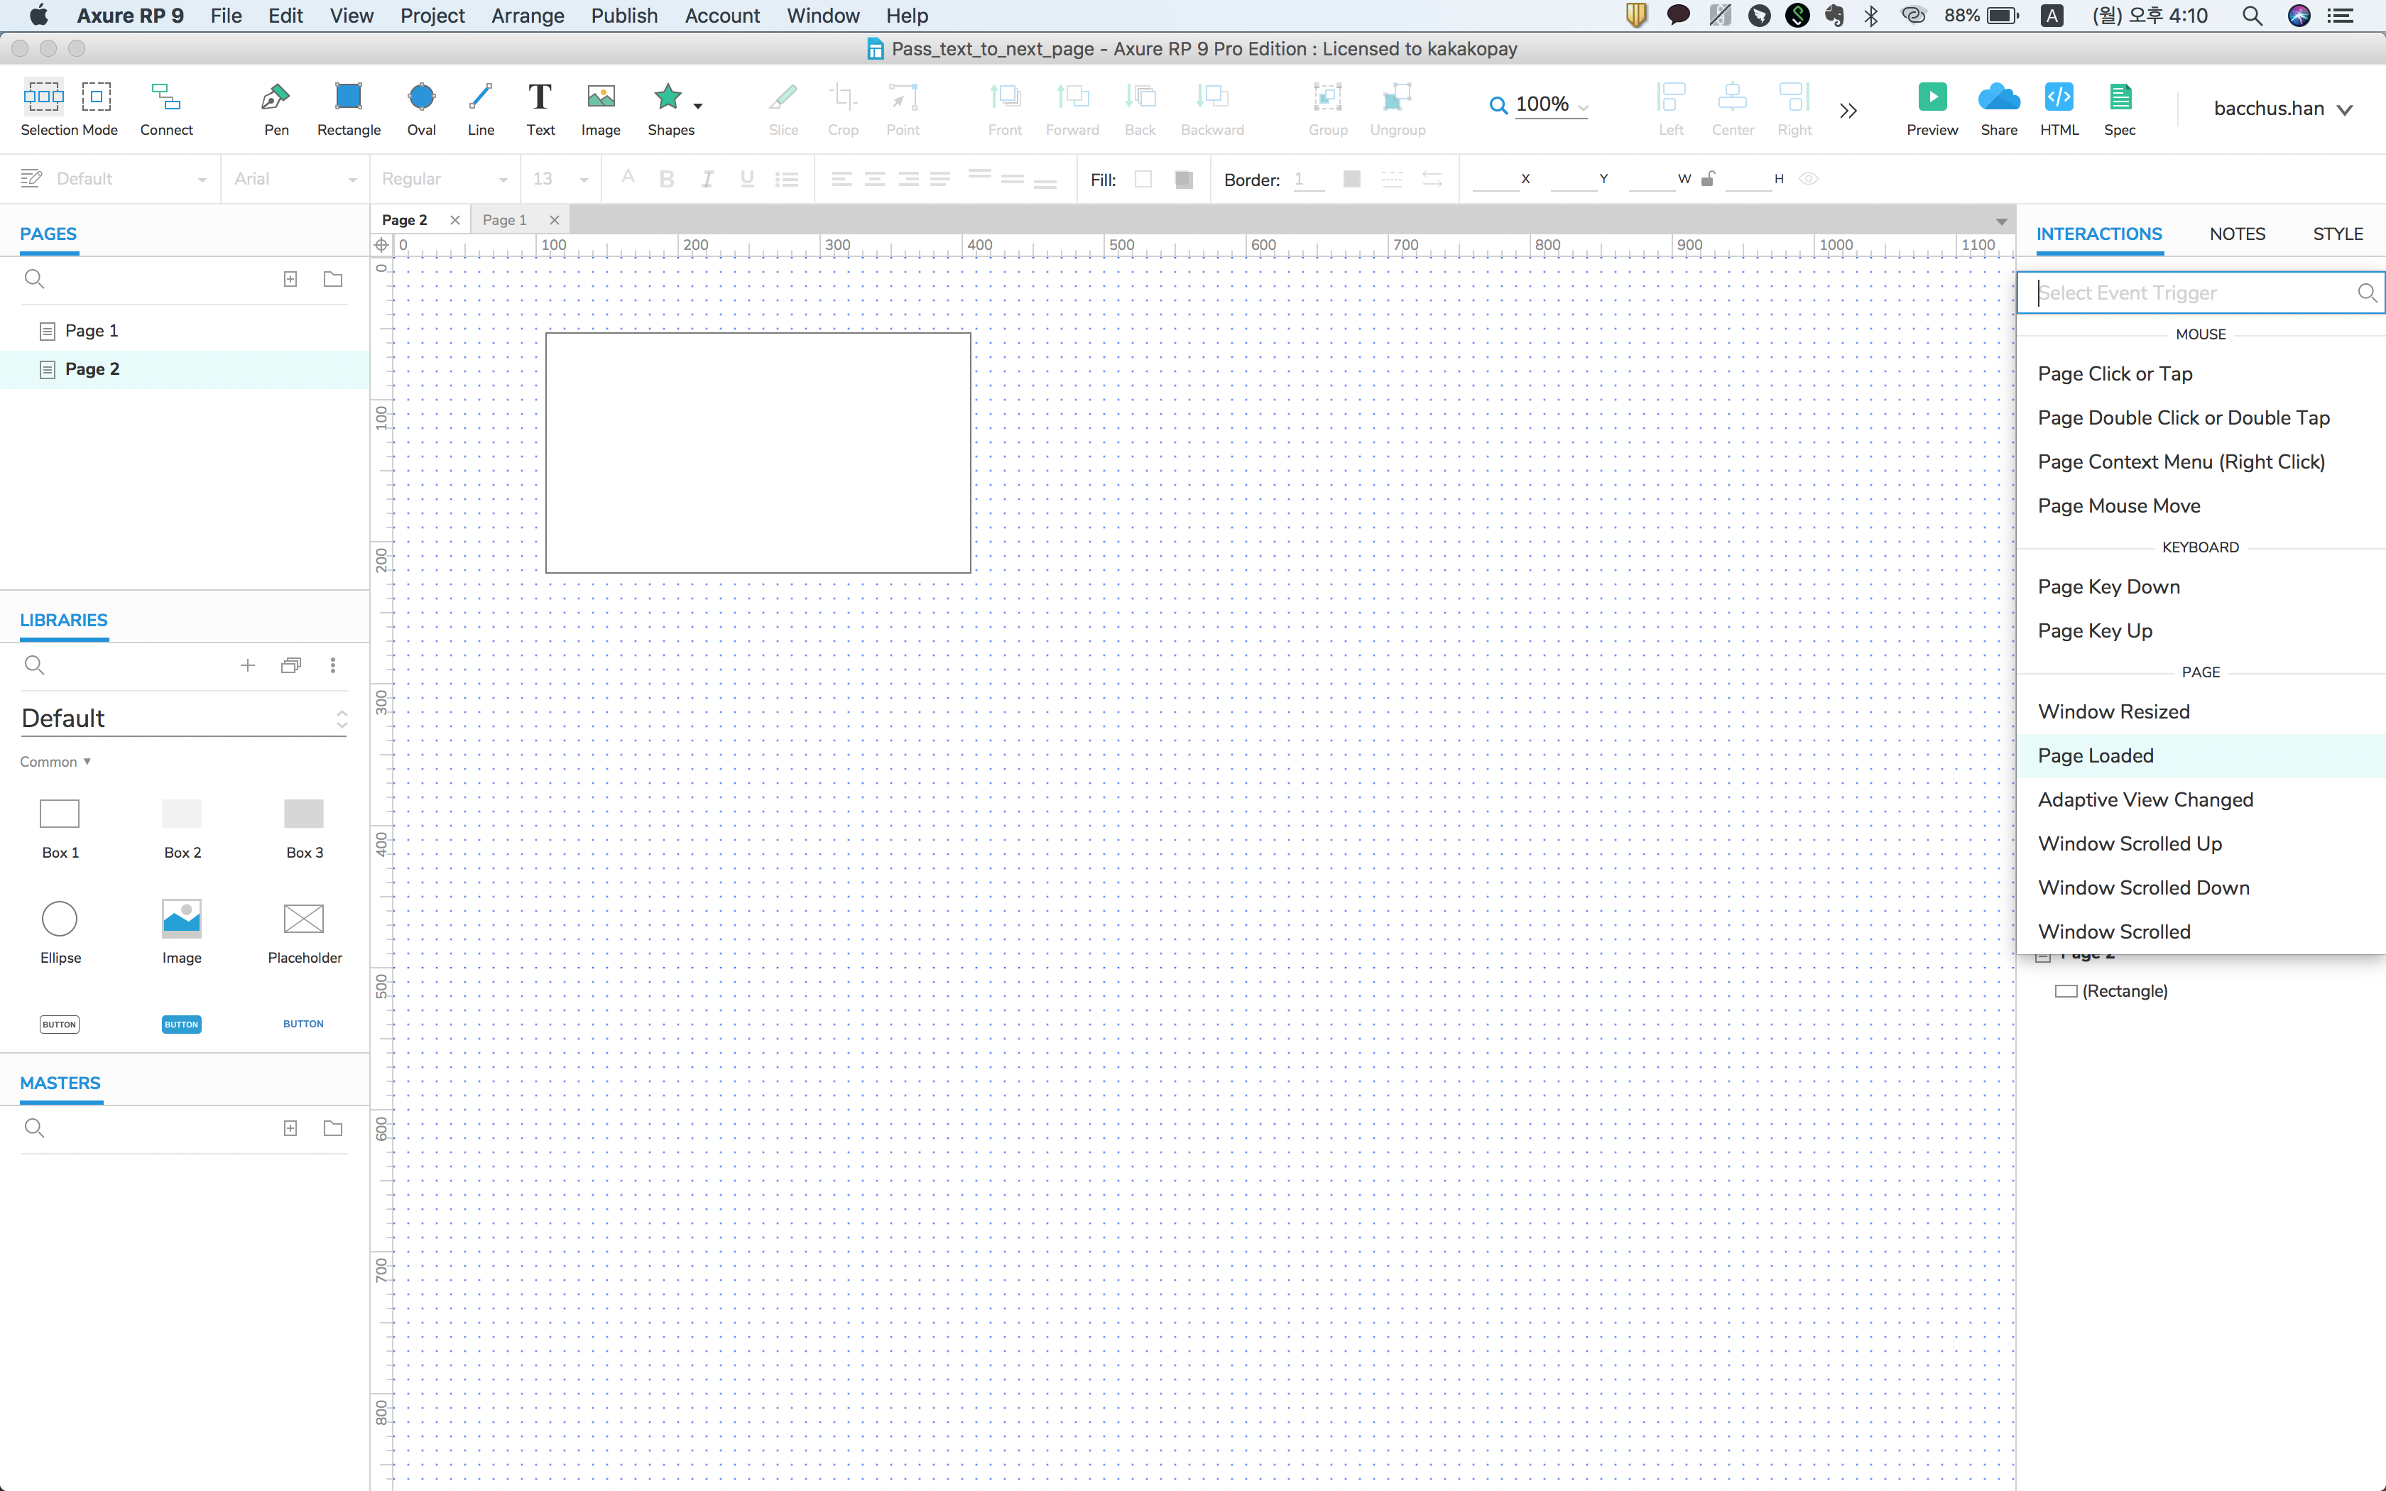Select the Oval drawing tool
The width and height of the screenshot is (2386, 1491).
point(421,98)
